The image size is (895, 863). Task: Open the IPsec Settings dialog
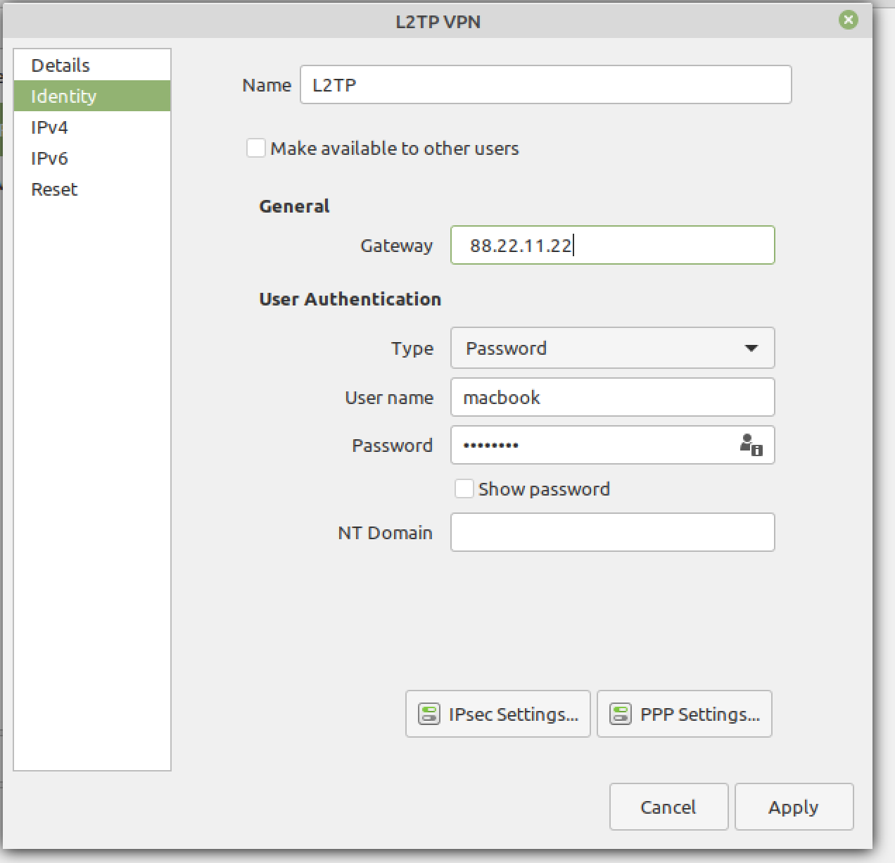coord(497,714)
